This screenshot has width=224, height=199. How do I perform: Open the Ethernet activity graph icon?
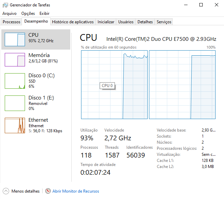[x=15, y=125]
